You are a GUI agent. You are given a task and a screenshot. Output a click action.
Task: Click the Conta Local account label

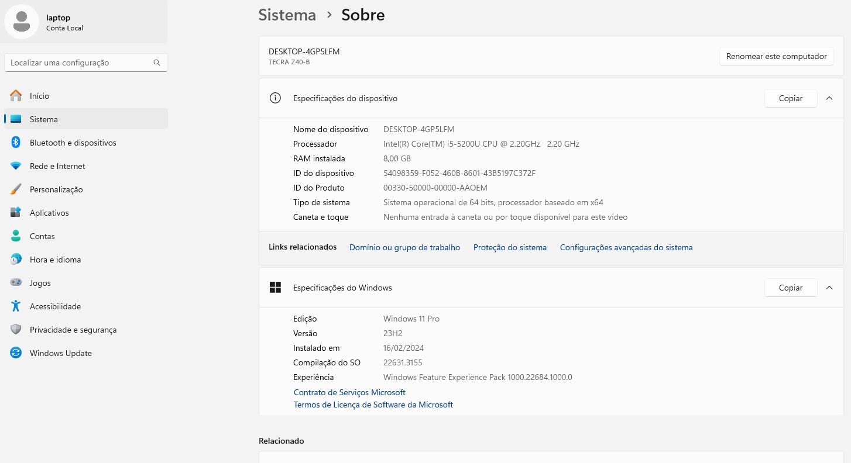[64, 28]
